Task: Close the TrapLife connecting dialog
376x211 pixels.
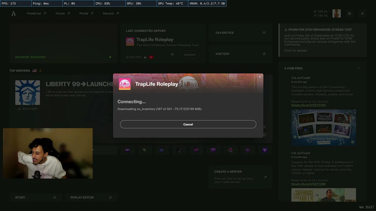Action: [x=260, y=77]
